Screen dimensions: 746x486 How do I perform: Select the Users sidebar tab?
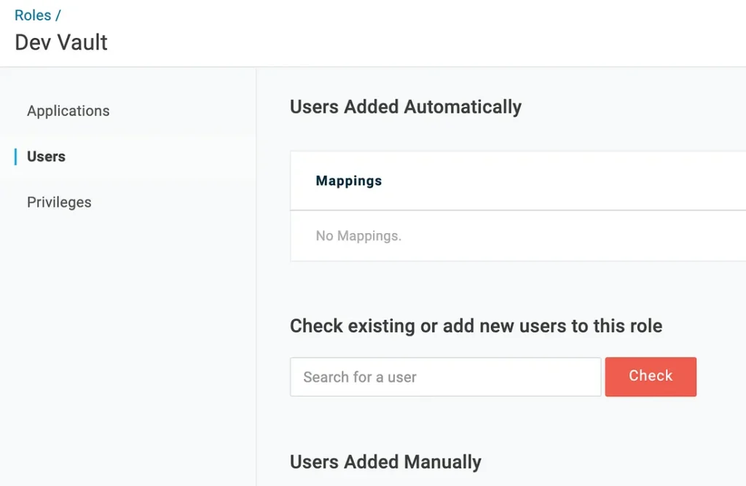[x=46, y=157]
